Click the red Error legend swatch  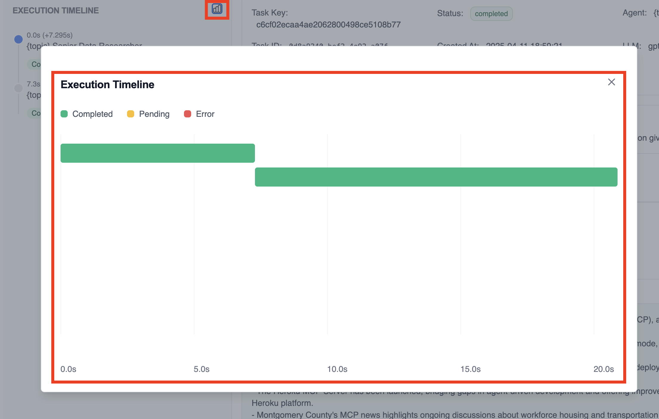pos(188,114)
